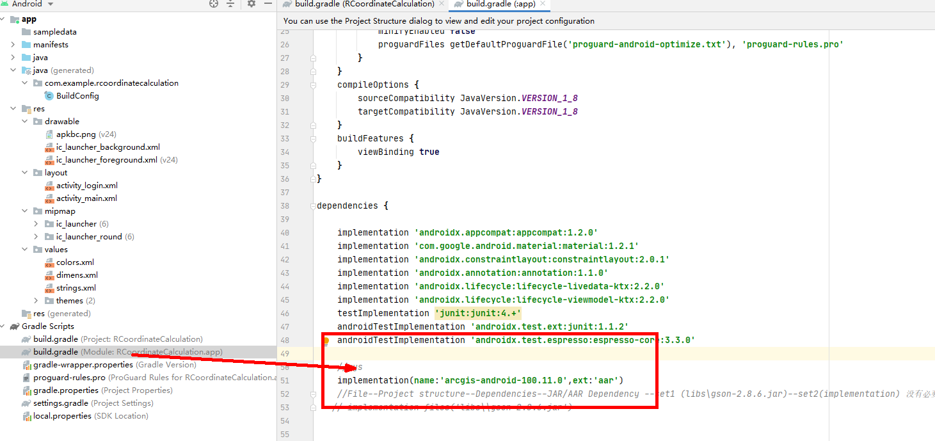Collapse the layout folder
Screen dimensions: 935x441
(x=25, y=173)
